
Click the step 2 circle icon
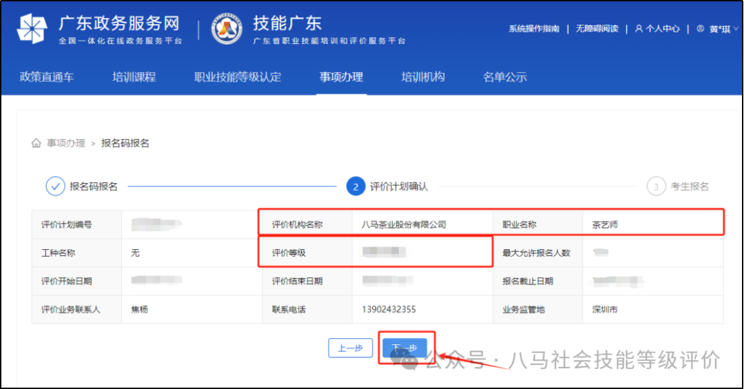coord(355,187)
